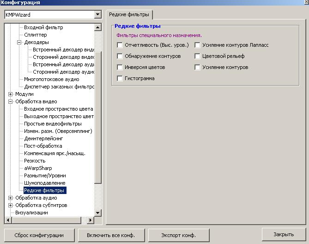Toggle Инверсия цветов filter checkbox
309x244 pixels.
tap(120, 68)
